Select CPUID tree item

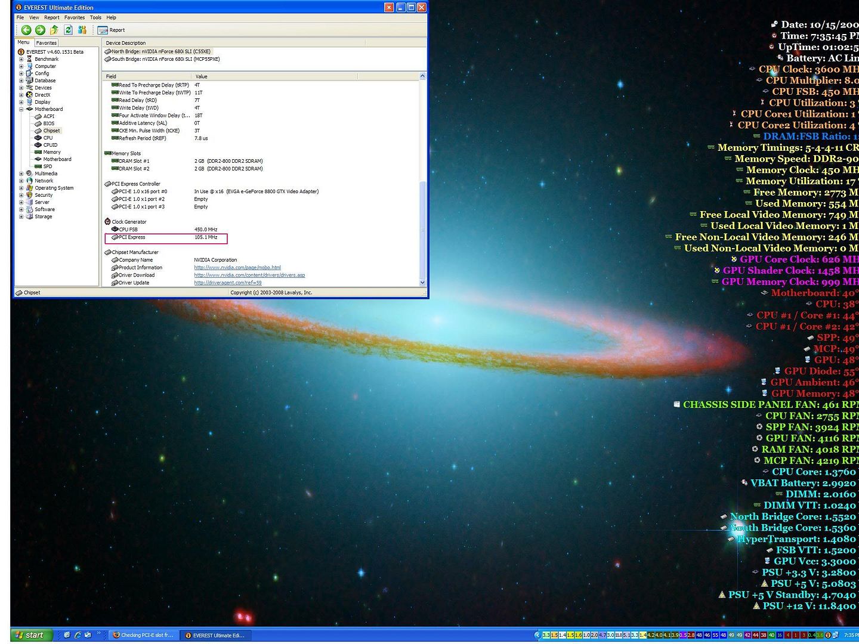[50, 145]
